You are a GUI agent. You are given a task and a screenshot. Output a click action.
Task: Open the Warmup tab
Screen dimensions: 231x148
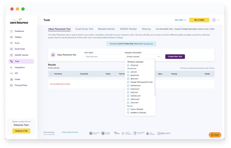point(146,29)
